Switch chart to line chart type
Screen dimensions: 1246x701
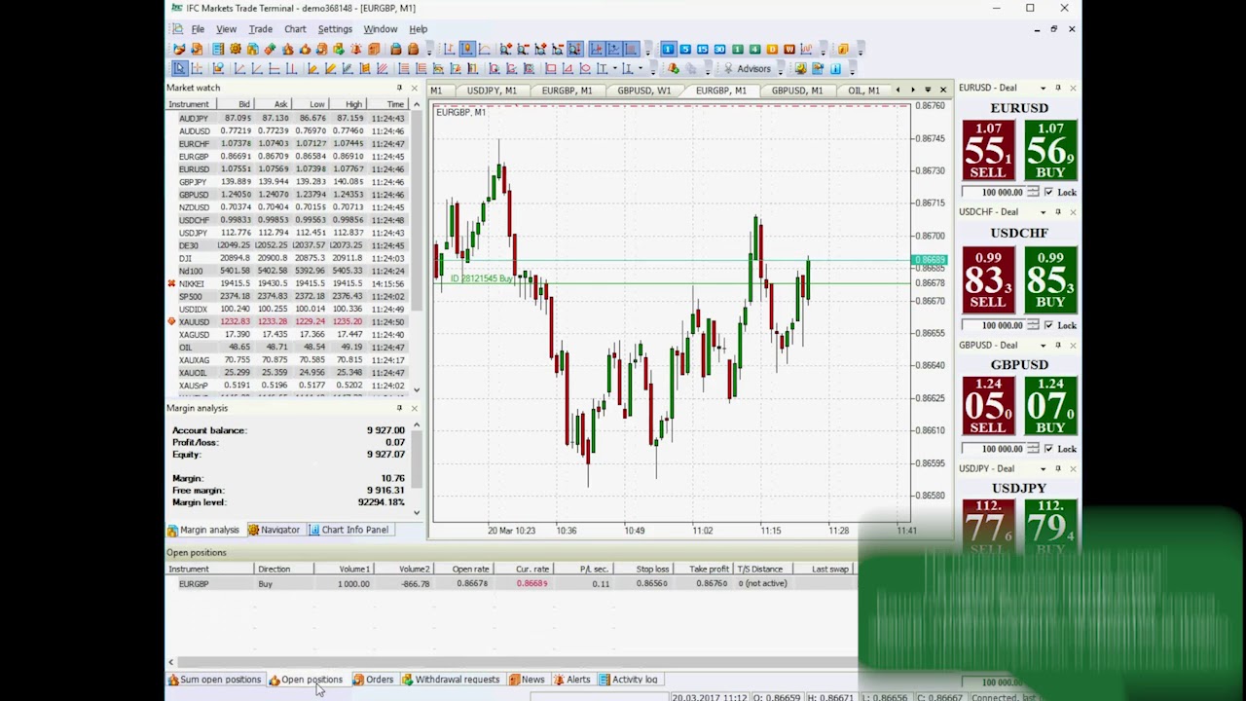(x=484, y=49)
